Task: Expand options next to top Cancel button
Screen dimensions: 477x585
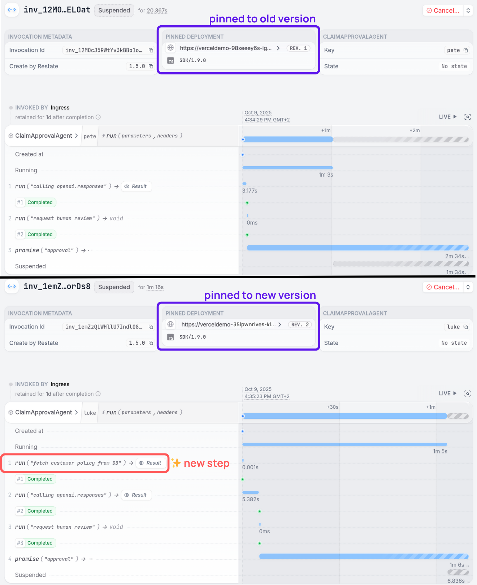Action: click(468, 10)
